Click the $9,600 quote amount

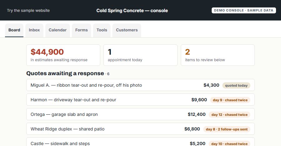pos(199,100)
